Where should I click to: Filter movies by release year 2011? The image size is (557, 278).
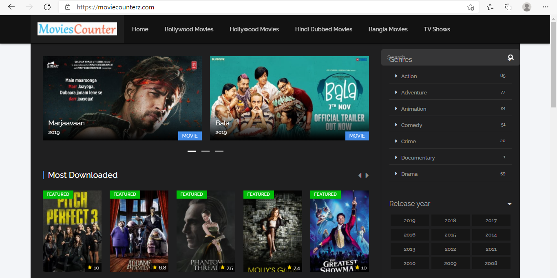pos(491,249)
